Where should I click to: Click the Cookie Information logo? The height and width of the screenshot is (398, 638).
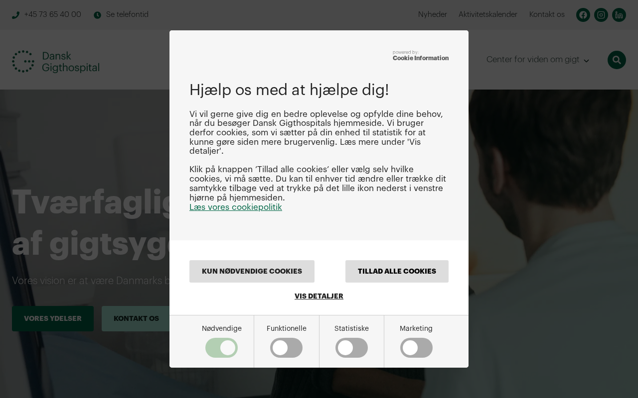pos(421,56)
